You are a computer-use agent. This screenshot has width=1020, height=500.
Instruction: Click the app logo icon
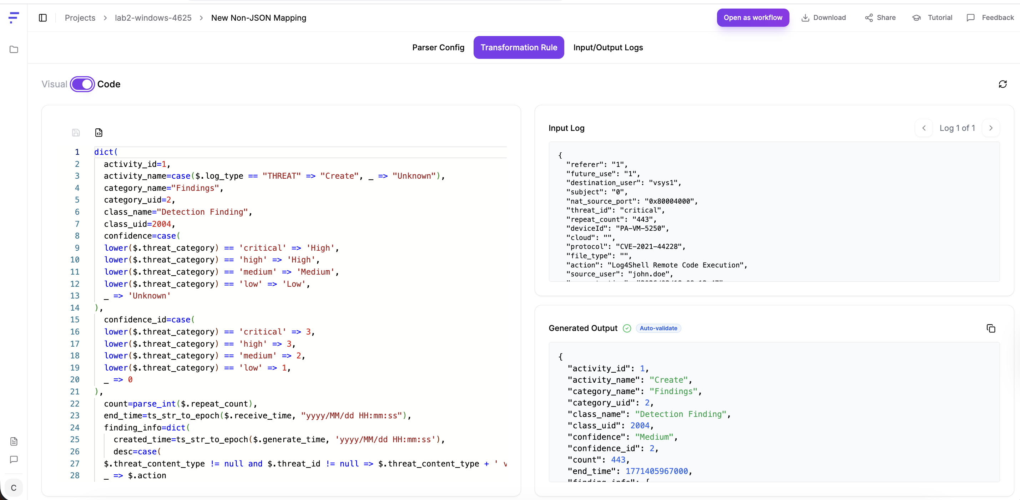tap(14, 17)
